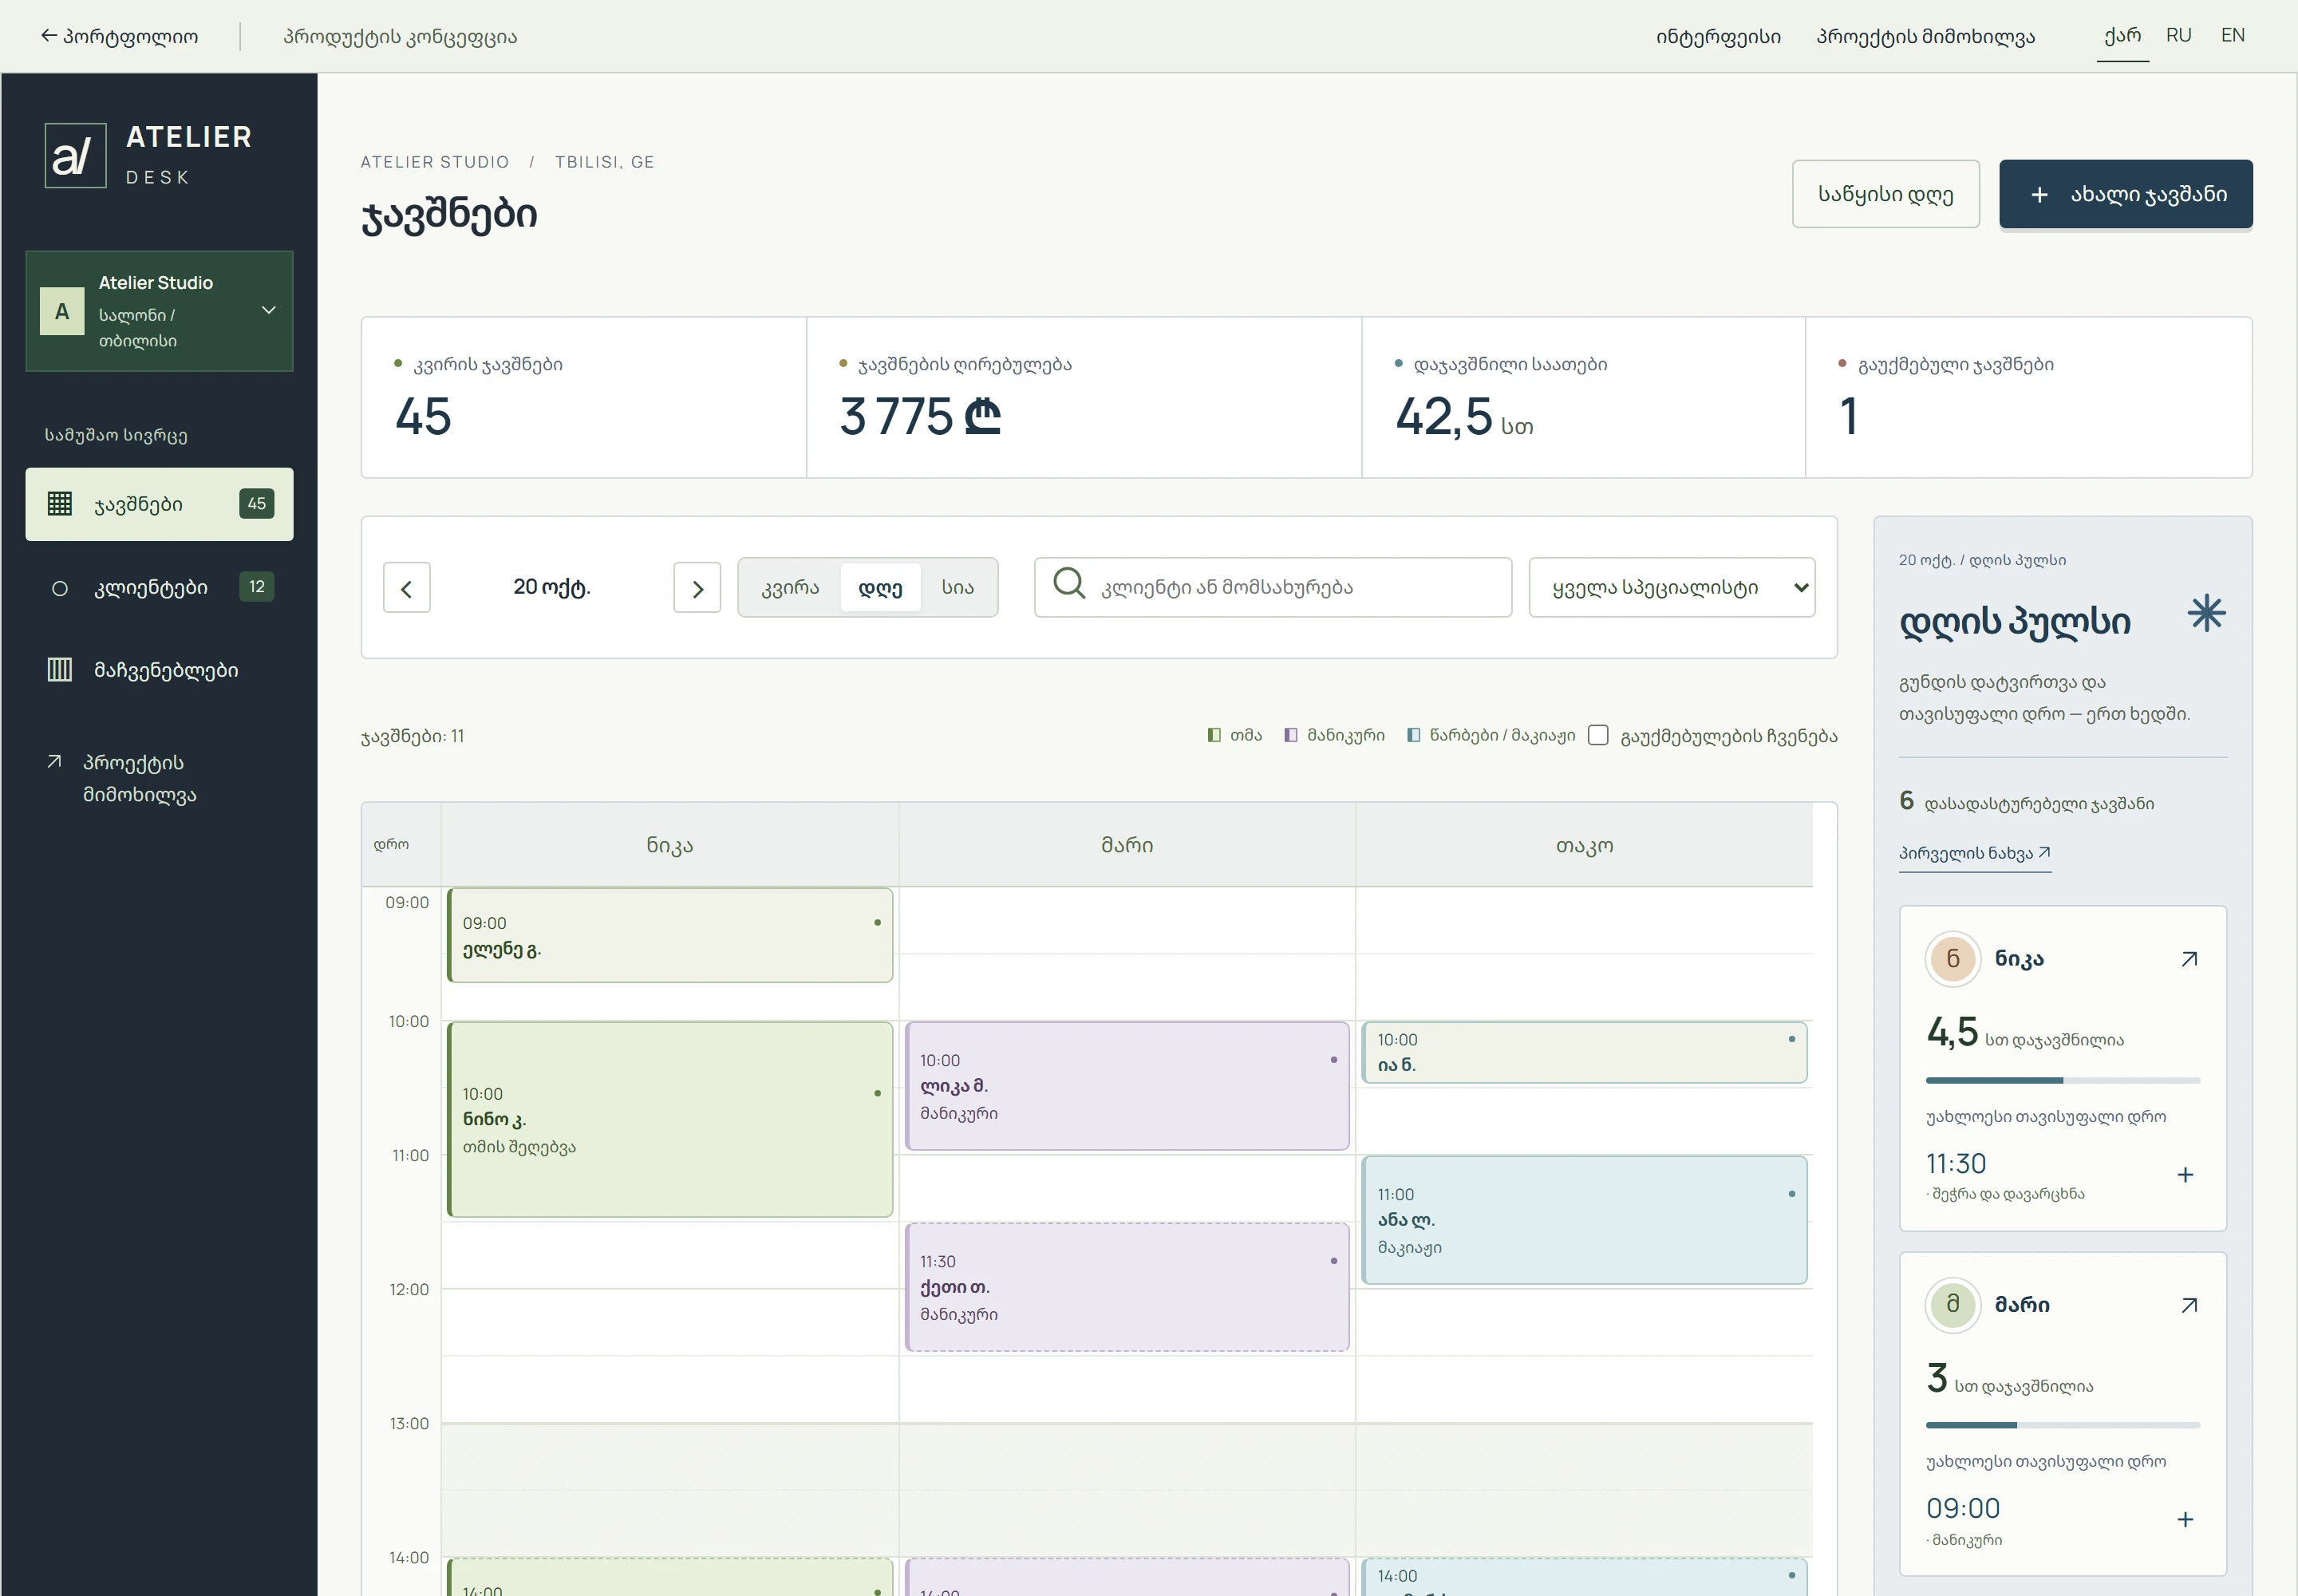
Task: Click the კლიენტები circle icon in the sidebar
Action: (60, 588)
